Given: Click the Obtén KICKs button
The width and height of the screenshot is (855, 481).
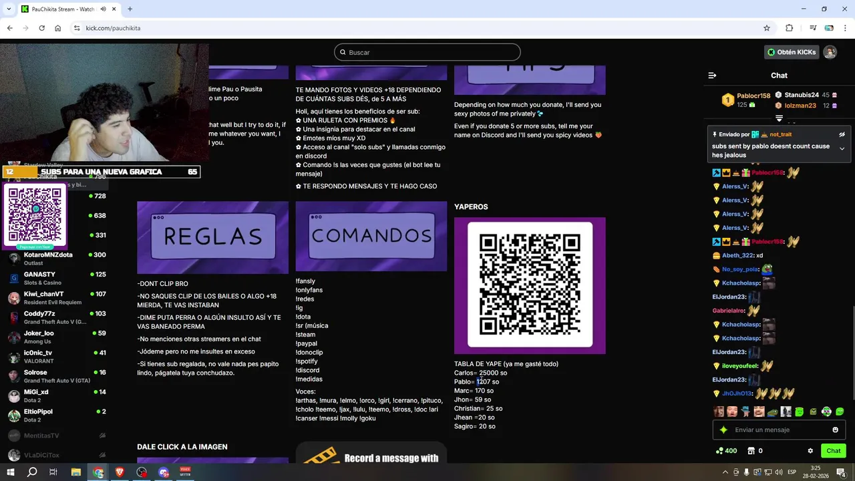Looking at the screenshot, I should tap(792, 52).
